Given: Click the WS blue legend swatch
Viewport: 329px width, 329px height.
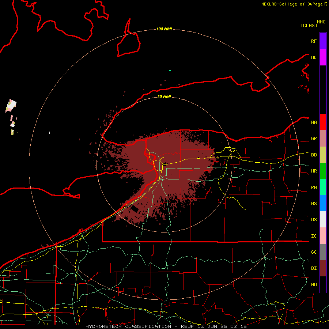Looking at the screenshot, I should [x=323, y=203].
